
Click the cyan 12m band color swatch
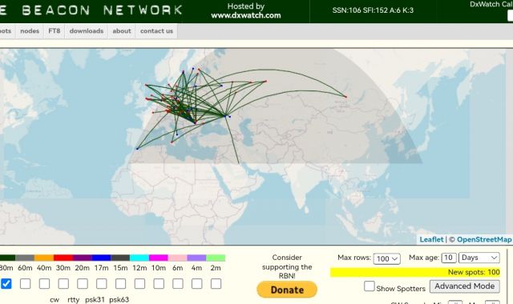(139, 258)
